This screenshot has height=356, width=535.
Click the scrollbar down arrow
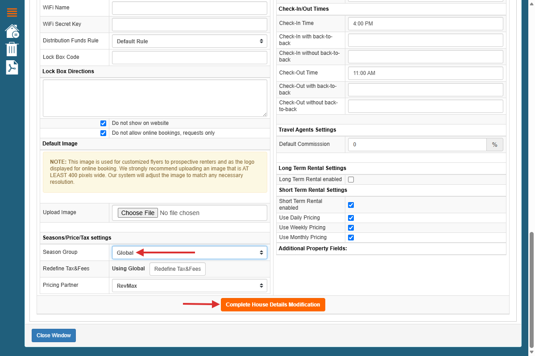click(531, 352)
